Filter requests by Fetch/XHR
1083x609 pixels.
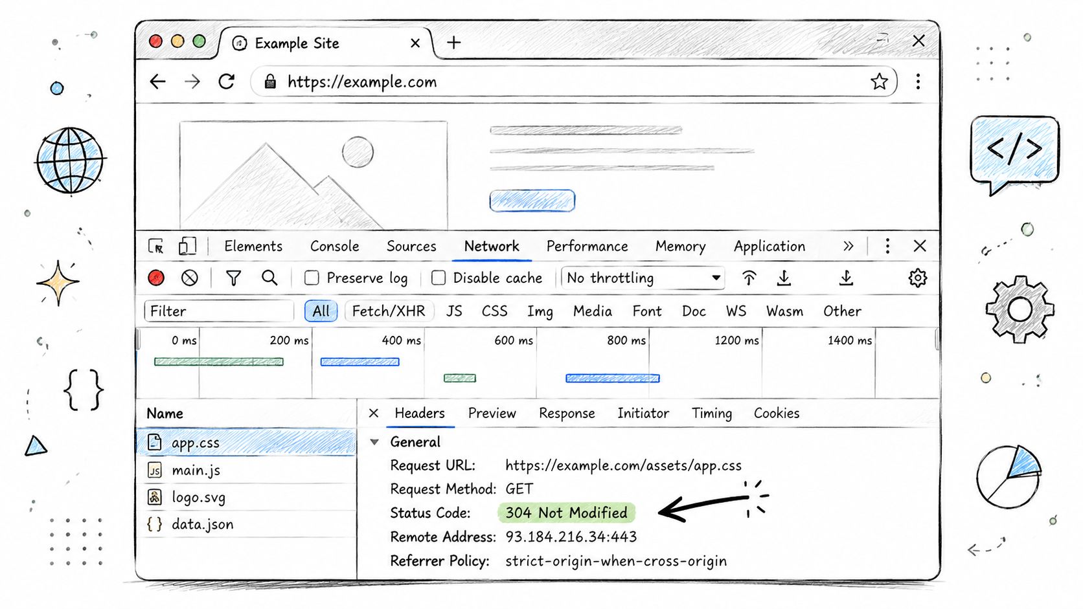click(x=389, y=311)
